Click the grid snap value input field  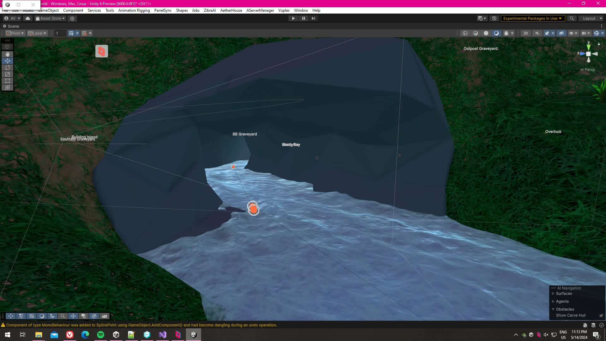click(x=60, y=33)
